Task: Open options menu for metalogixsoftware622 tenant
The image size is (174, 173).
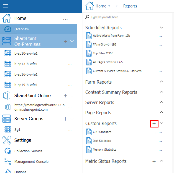Action: point(70,108)
